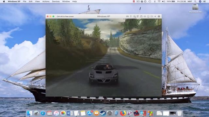This screenshot has width=209, height=117.
Task: Click the Fri 23:36 clock
Action: (x=182, y=1)
